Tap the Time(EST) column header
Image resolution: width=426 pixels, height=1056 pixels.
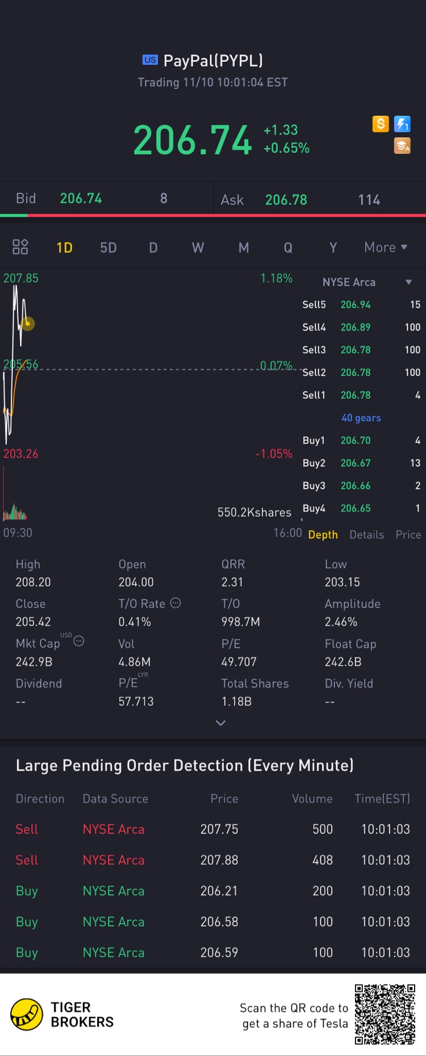pyautogui.click(x=382, y=799)
